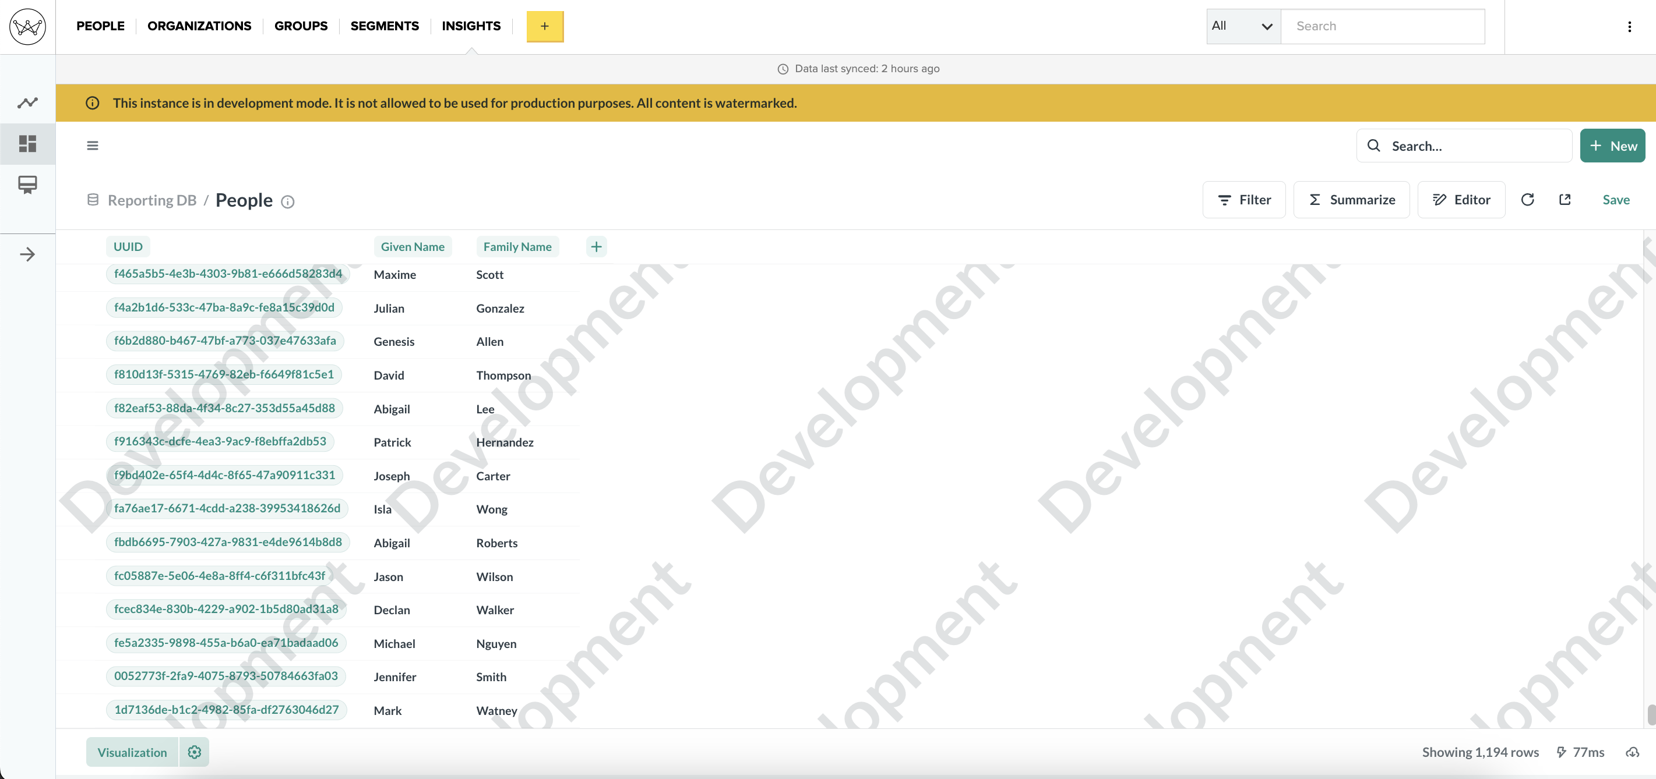1656x779 pixels.
Task: Click the Thompson family name cell
Action: tap(503, 375)
